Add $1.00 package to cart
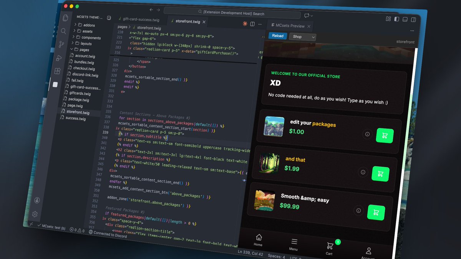 coord(385,135)
